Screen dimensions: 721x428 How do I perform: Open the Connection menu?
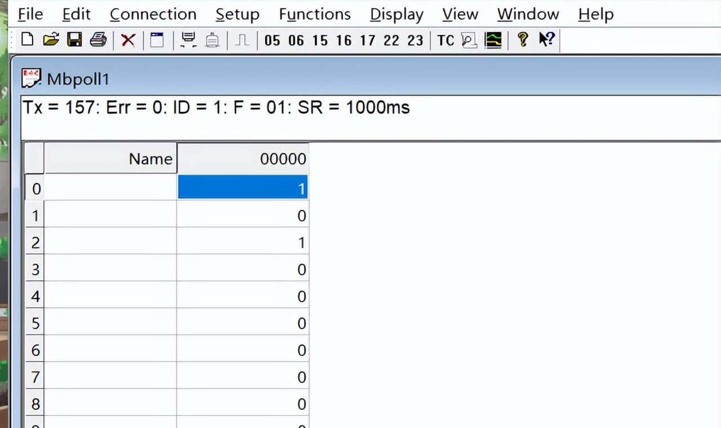click(152, 14)
